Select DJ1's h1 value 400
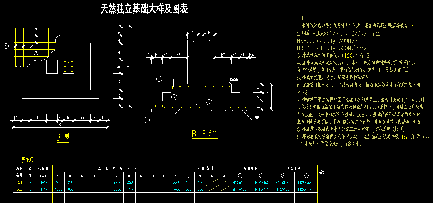The height and width of the screenshot is (203, 433). pos(200,183)
